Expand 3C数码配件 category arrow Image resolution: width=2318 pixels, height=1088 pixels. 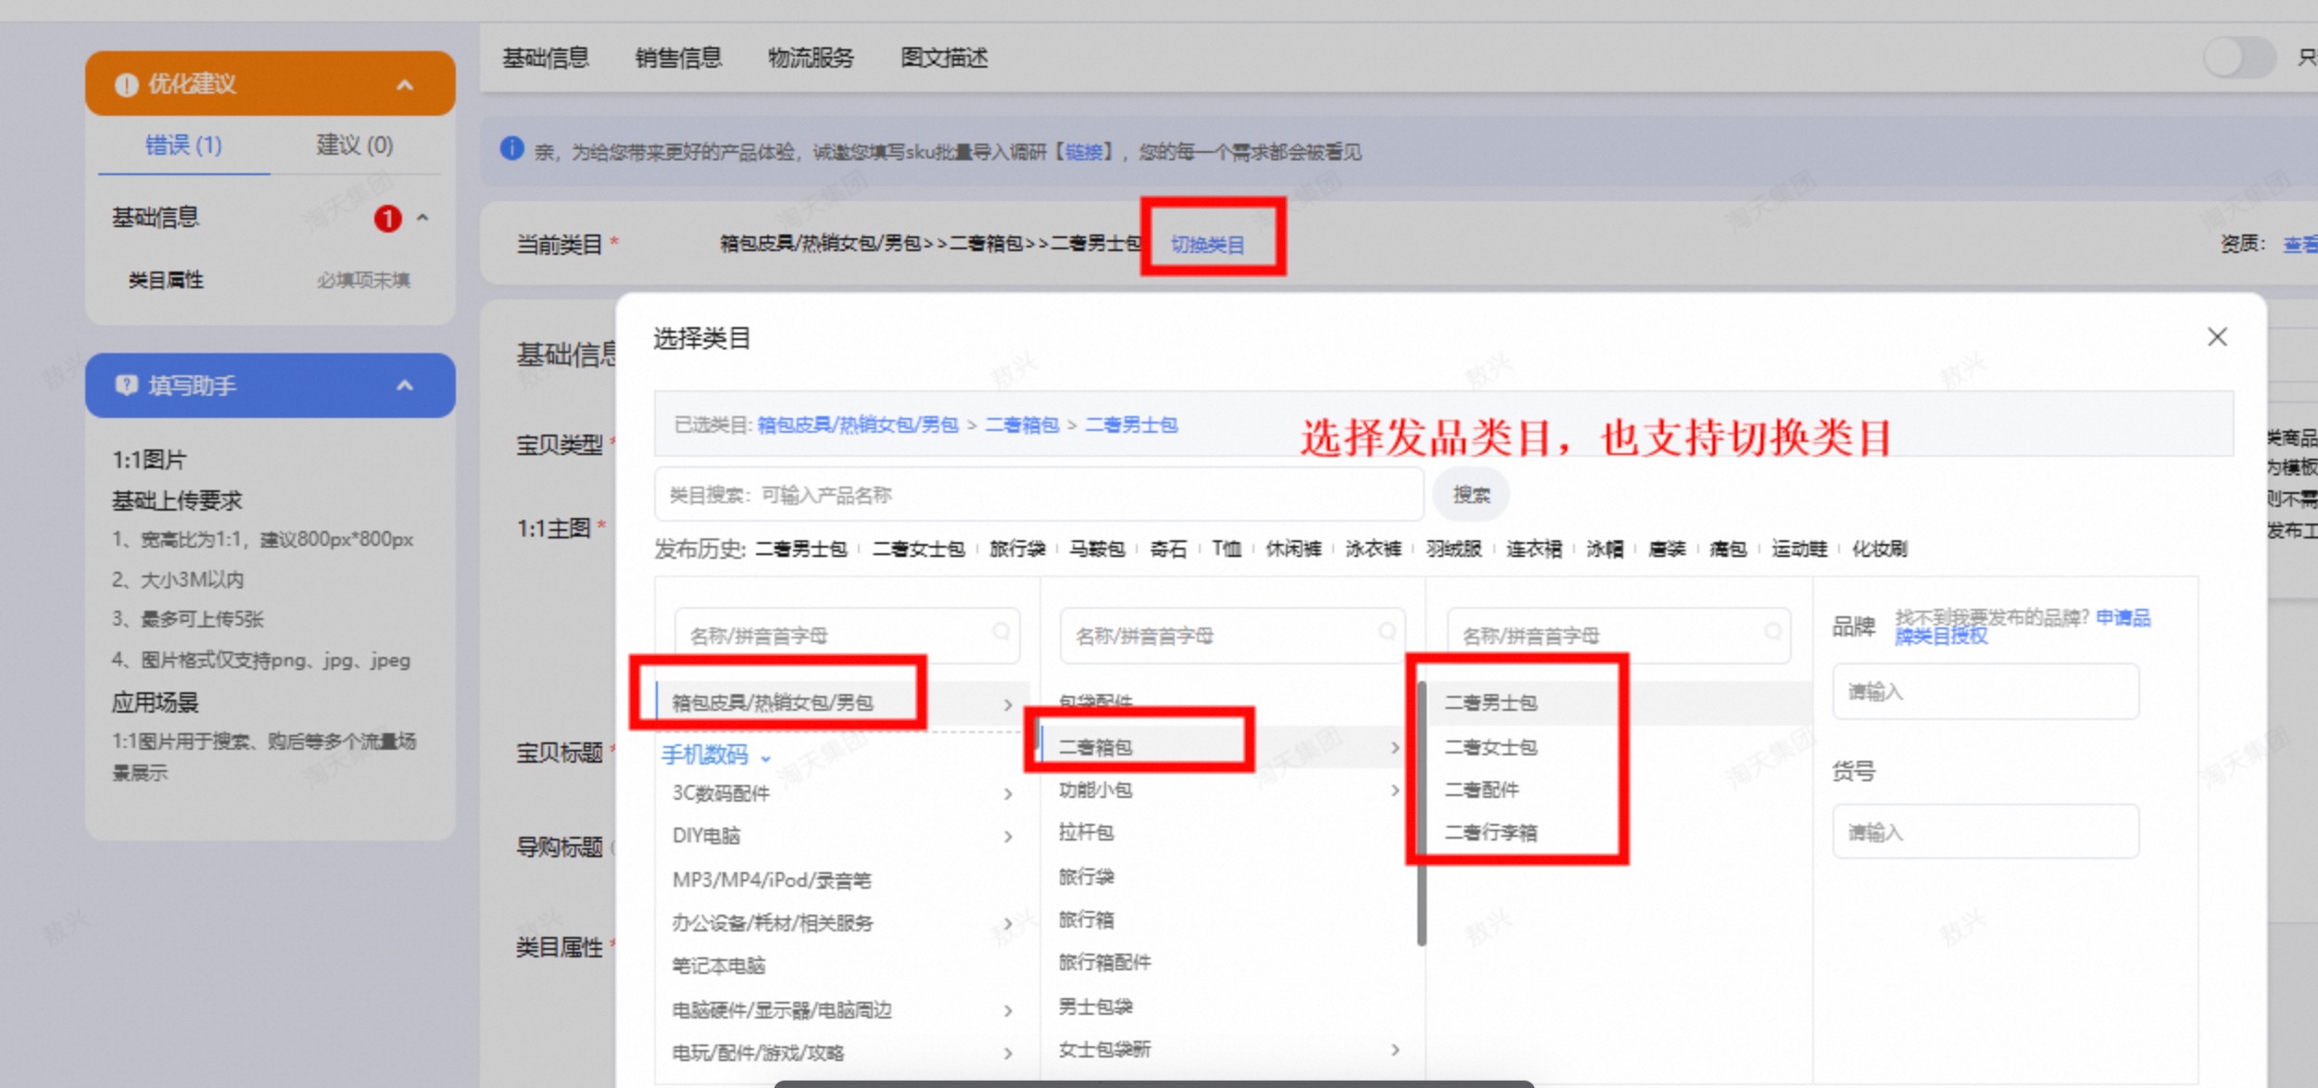(x=1008, y=794)
